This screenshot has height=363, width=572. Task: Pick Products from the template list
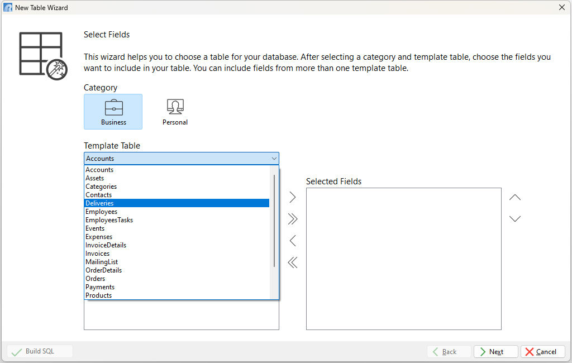tap(177, 295)
